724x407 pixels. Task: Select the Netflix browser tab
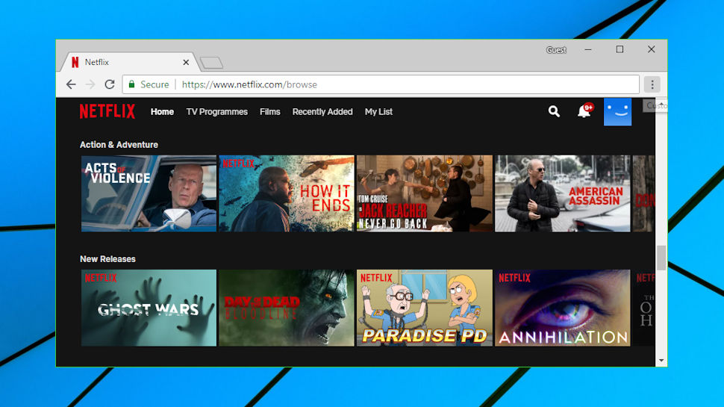(x=129, y=62)
